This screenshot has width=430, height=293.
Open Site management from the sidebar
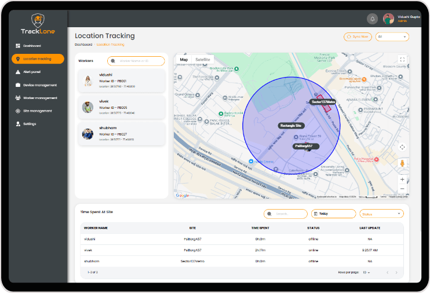38,111
